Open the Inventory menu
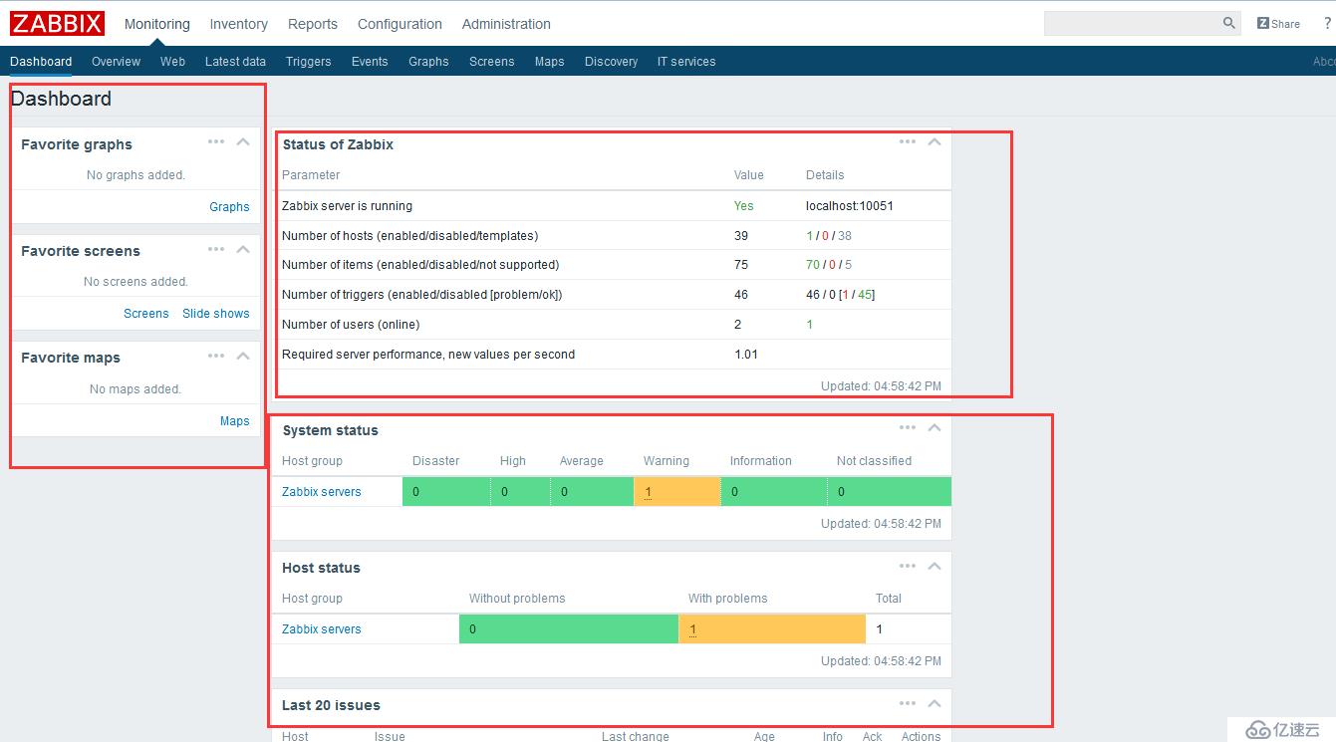 pos(239,24)
